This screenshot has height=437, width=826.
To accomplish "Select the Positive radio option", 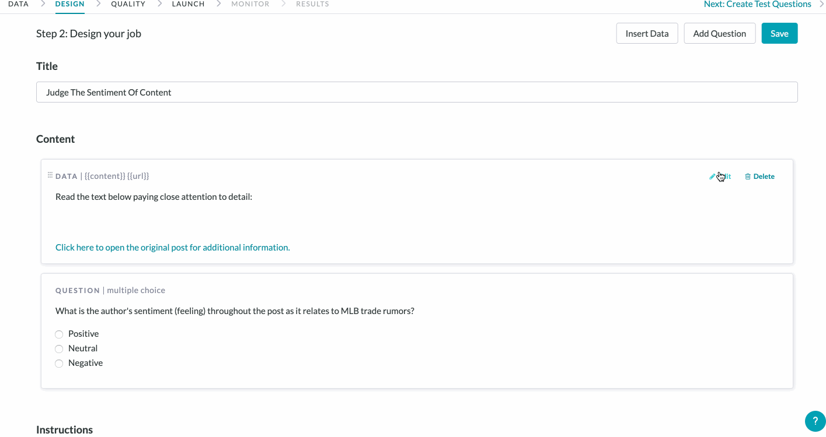I will [x=59, y=334].
